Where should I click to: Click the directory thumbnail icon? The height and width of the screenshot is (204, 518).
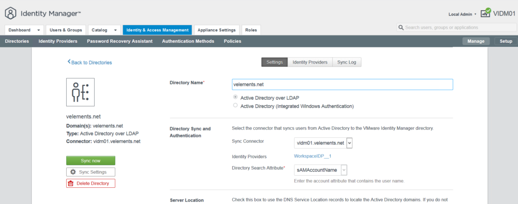80,92
